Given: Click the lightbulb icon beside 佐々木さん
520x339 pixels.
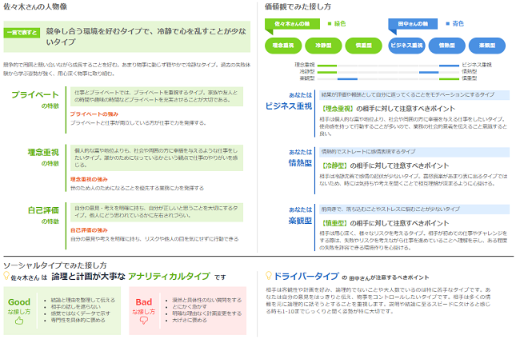Looking at the screenshot, I should point(6,275).
